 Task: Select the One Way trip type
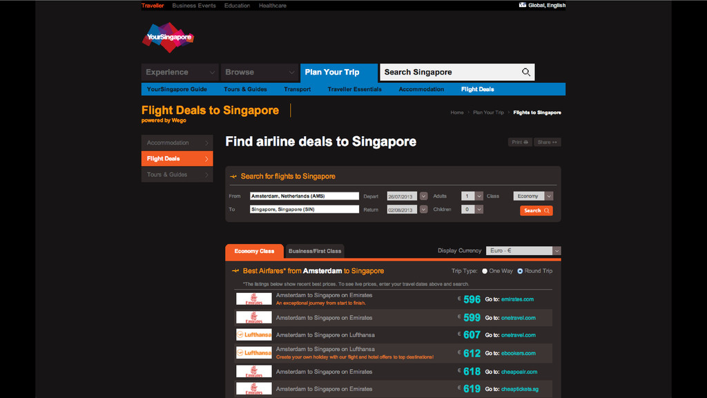pos(485,271)
